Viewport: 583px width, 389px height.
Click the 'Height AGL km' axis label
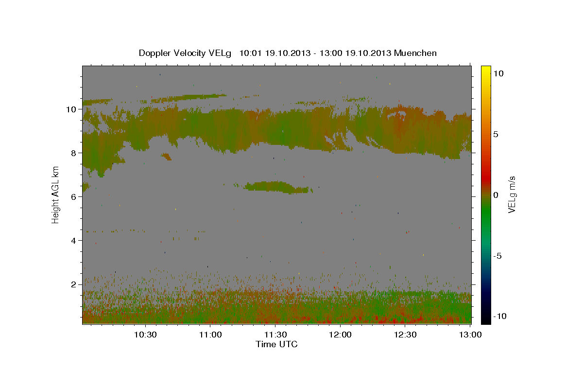[x=56, y=194]
